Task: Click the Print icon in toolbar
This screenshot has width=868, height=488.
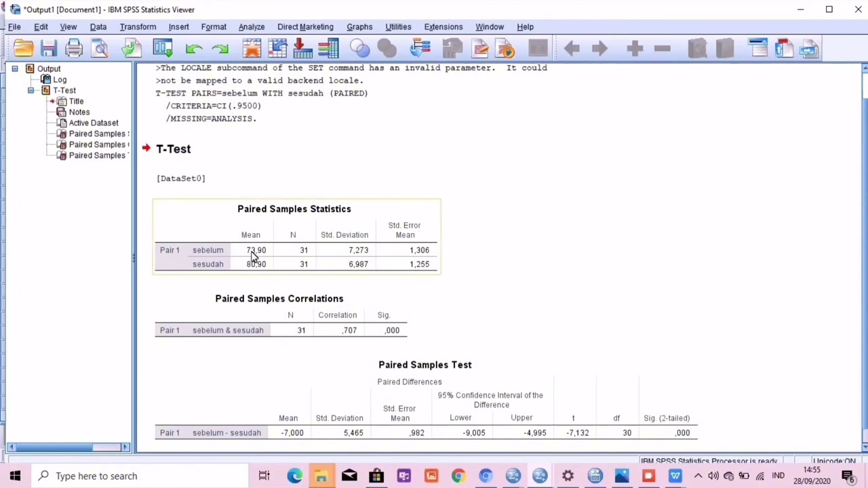Action: click(74, 48)
